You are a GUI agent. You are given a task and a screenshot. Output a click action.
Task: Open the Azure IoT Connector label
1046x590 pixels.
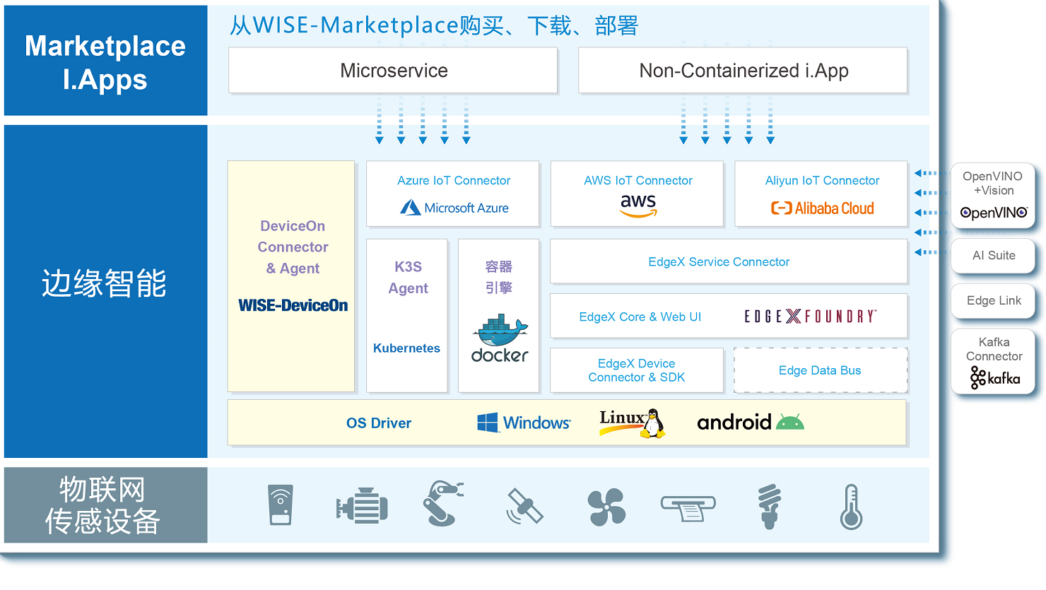[454, 180]
